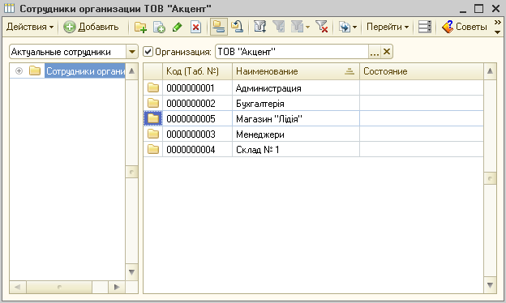
Task: Select the Менеджери name cell
Action: coord(296,134)
